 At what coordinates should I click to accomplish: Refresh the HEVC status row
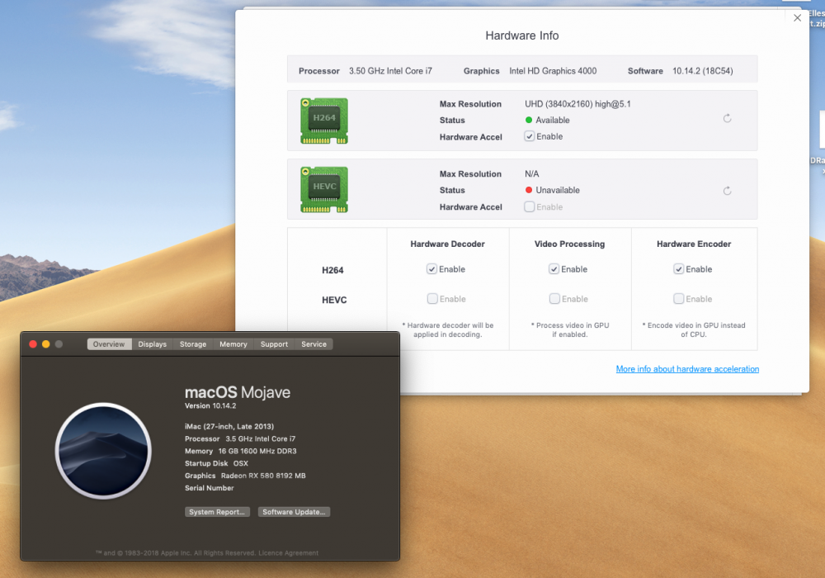(x=727, y=191)
